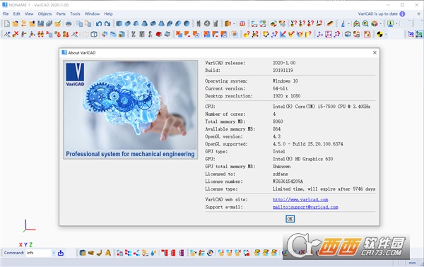Click 'VariCAD is up to date' text
424x267 pixels.
378,14
